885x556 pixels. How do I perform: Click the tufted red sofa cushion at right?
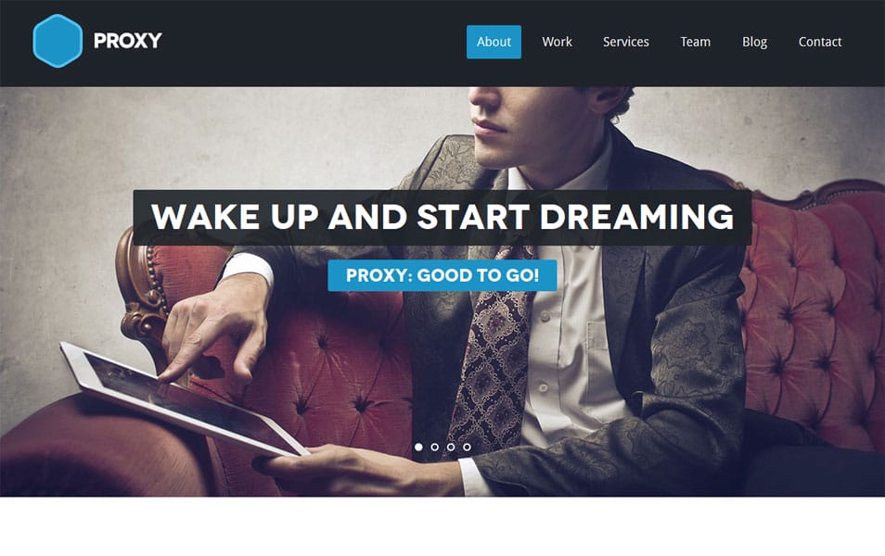813,316
